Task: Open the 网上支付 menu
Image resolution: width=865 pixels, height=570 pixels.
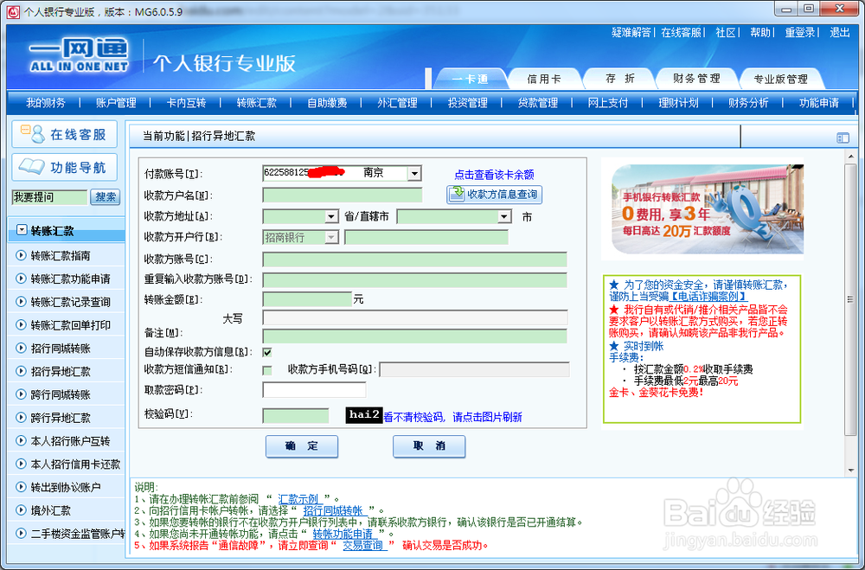Action: [x=608, y=103]
